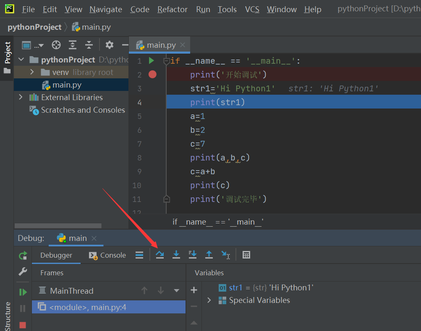Click the fold end marker on line 11
Viewport: 421px width, 331px height.
coord(167,199)
